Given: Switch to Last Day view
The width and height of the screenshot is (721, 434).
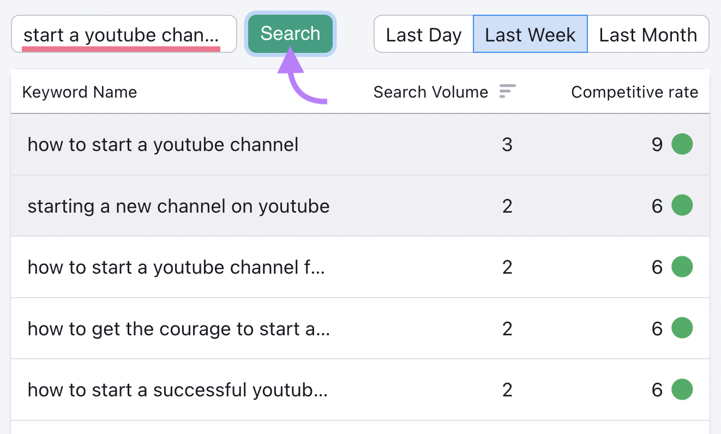Looking at the screenshot, I should (x=423, y=34).
